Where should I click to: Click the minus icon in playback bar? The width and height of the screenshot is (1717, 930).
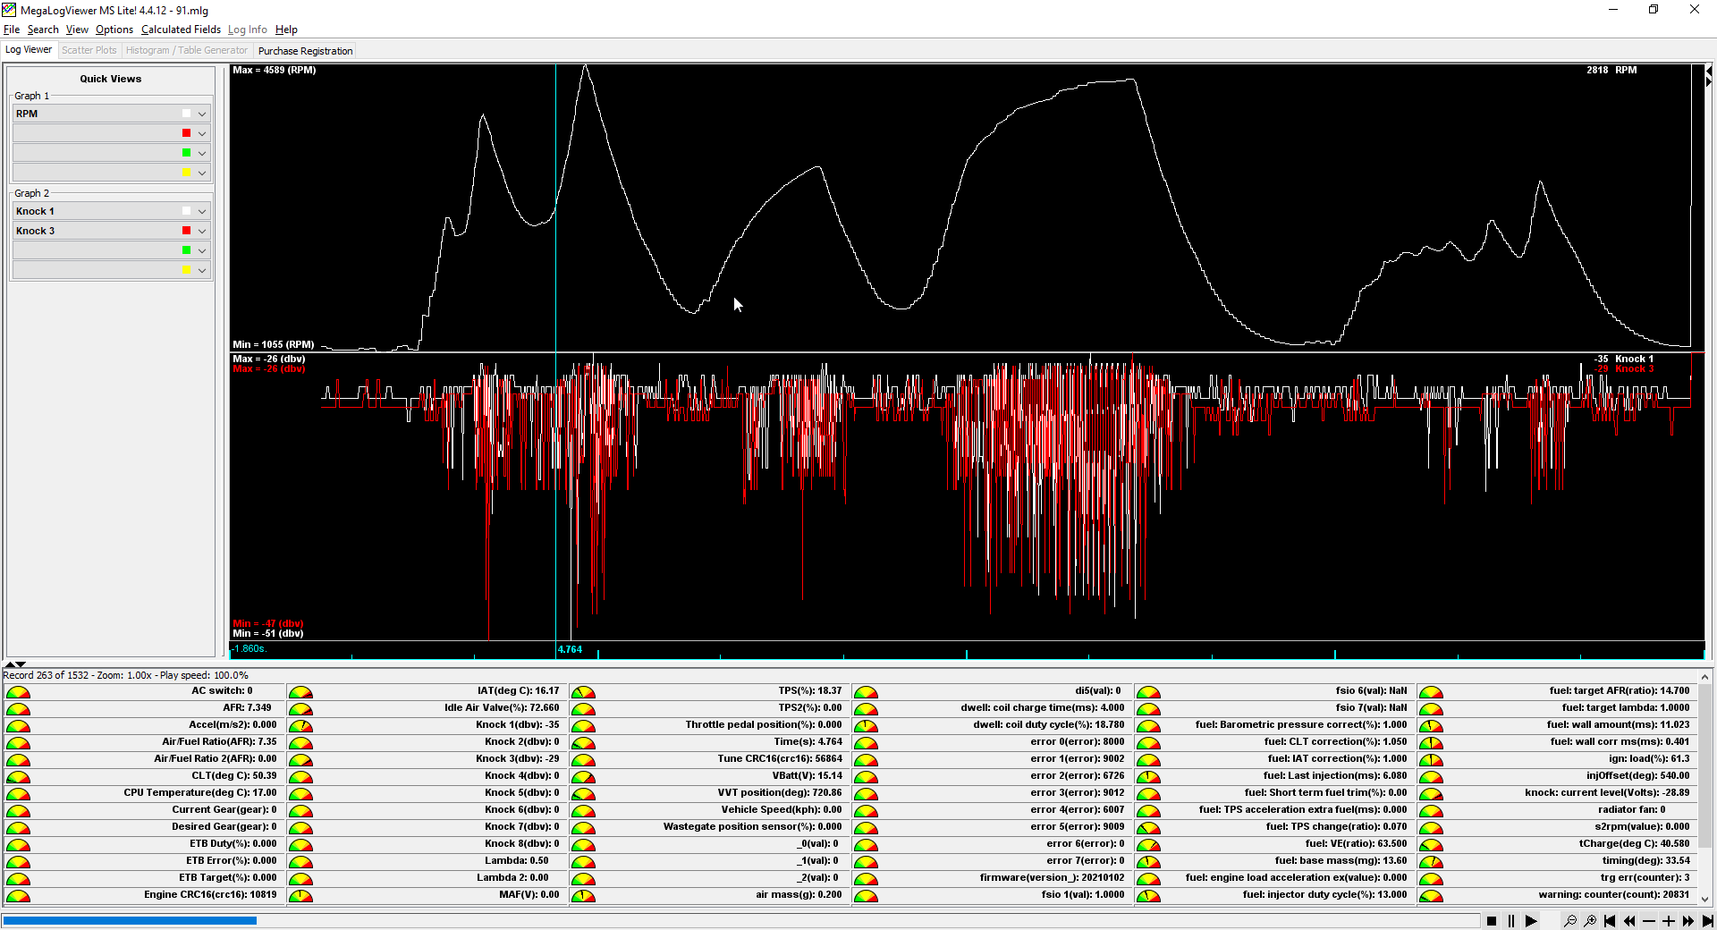point(1649,921)
